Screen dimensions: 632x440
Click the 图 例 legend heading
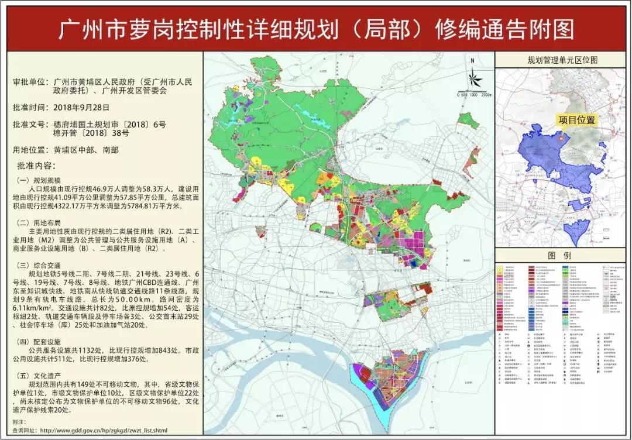[559, 256]
